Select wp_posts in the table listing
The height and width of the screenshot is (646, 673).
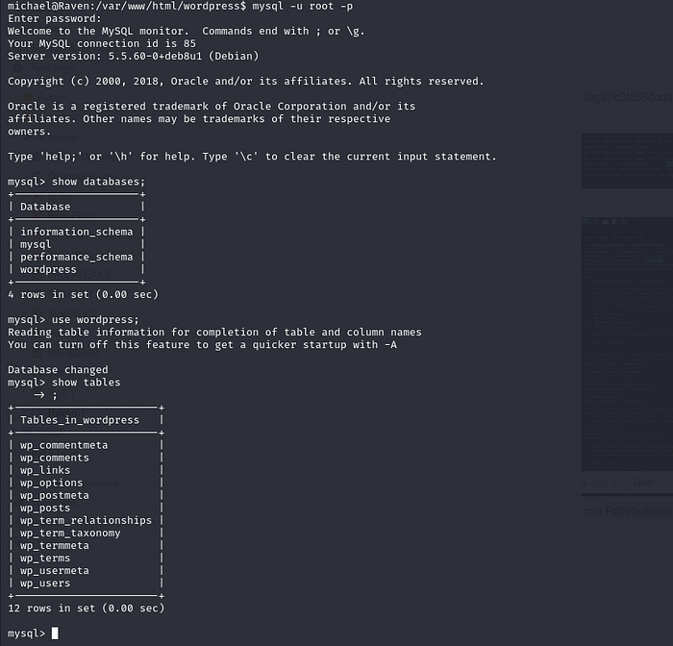[45, 508]
